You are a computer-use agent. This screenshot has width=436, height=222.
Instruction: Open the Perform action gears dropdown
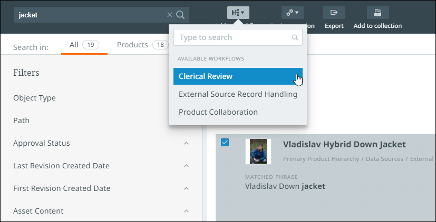coord(292,13)
